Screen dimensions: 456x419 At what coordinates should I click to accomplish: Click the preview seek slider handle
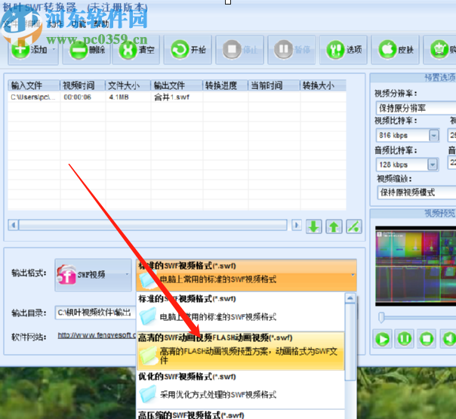pos(381,317)
